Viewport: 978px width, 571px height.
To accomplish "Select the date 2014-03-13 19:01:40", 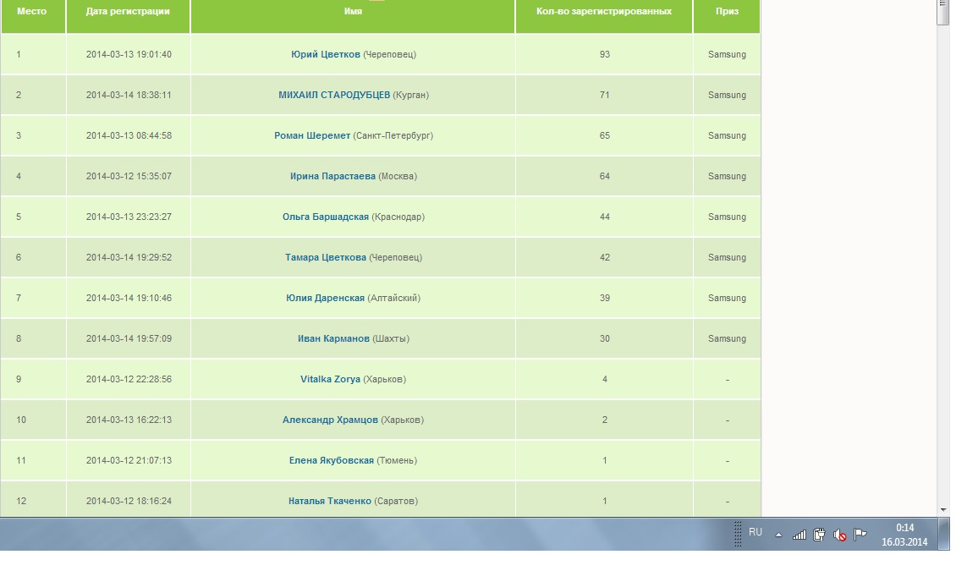I will point(129,54).
